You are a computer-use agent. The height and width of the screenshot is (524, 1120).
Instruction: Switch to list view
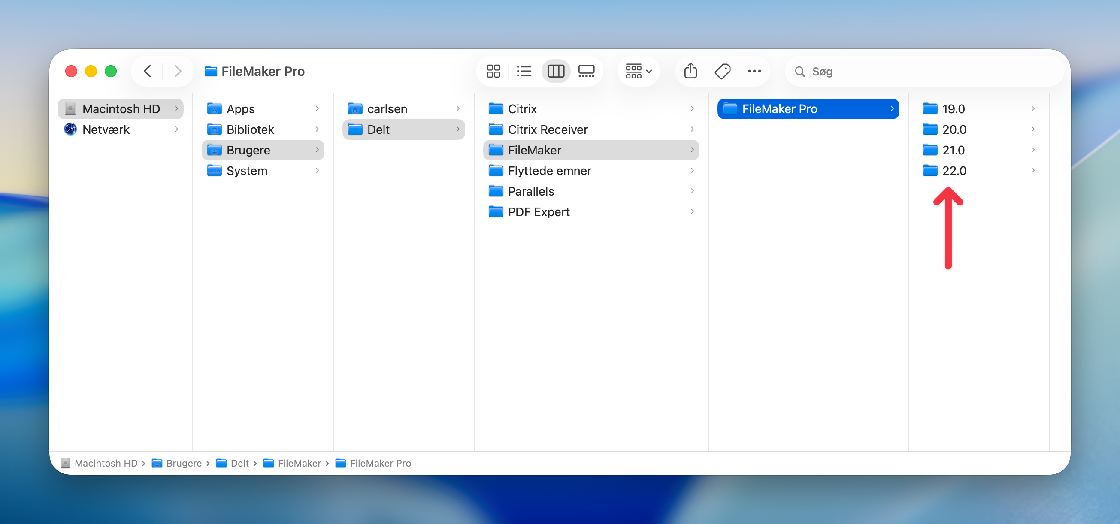(x=524, y=71)
